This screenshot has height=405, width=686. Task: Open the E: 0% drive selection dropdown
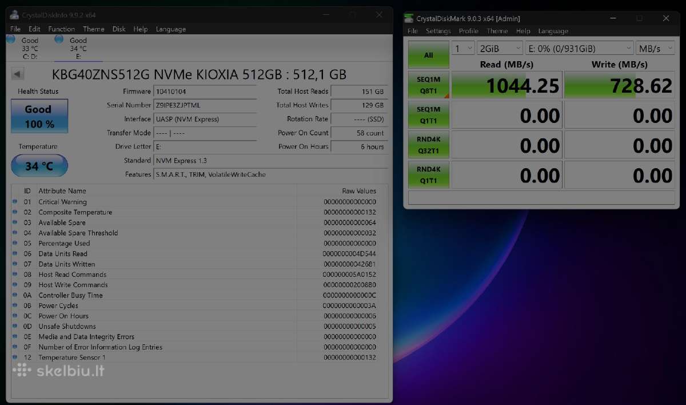coord(579,48)
